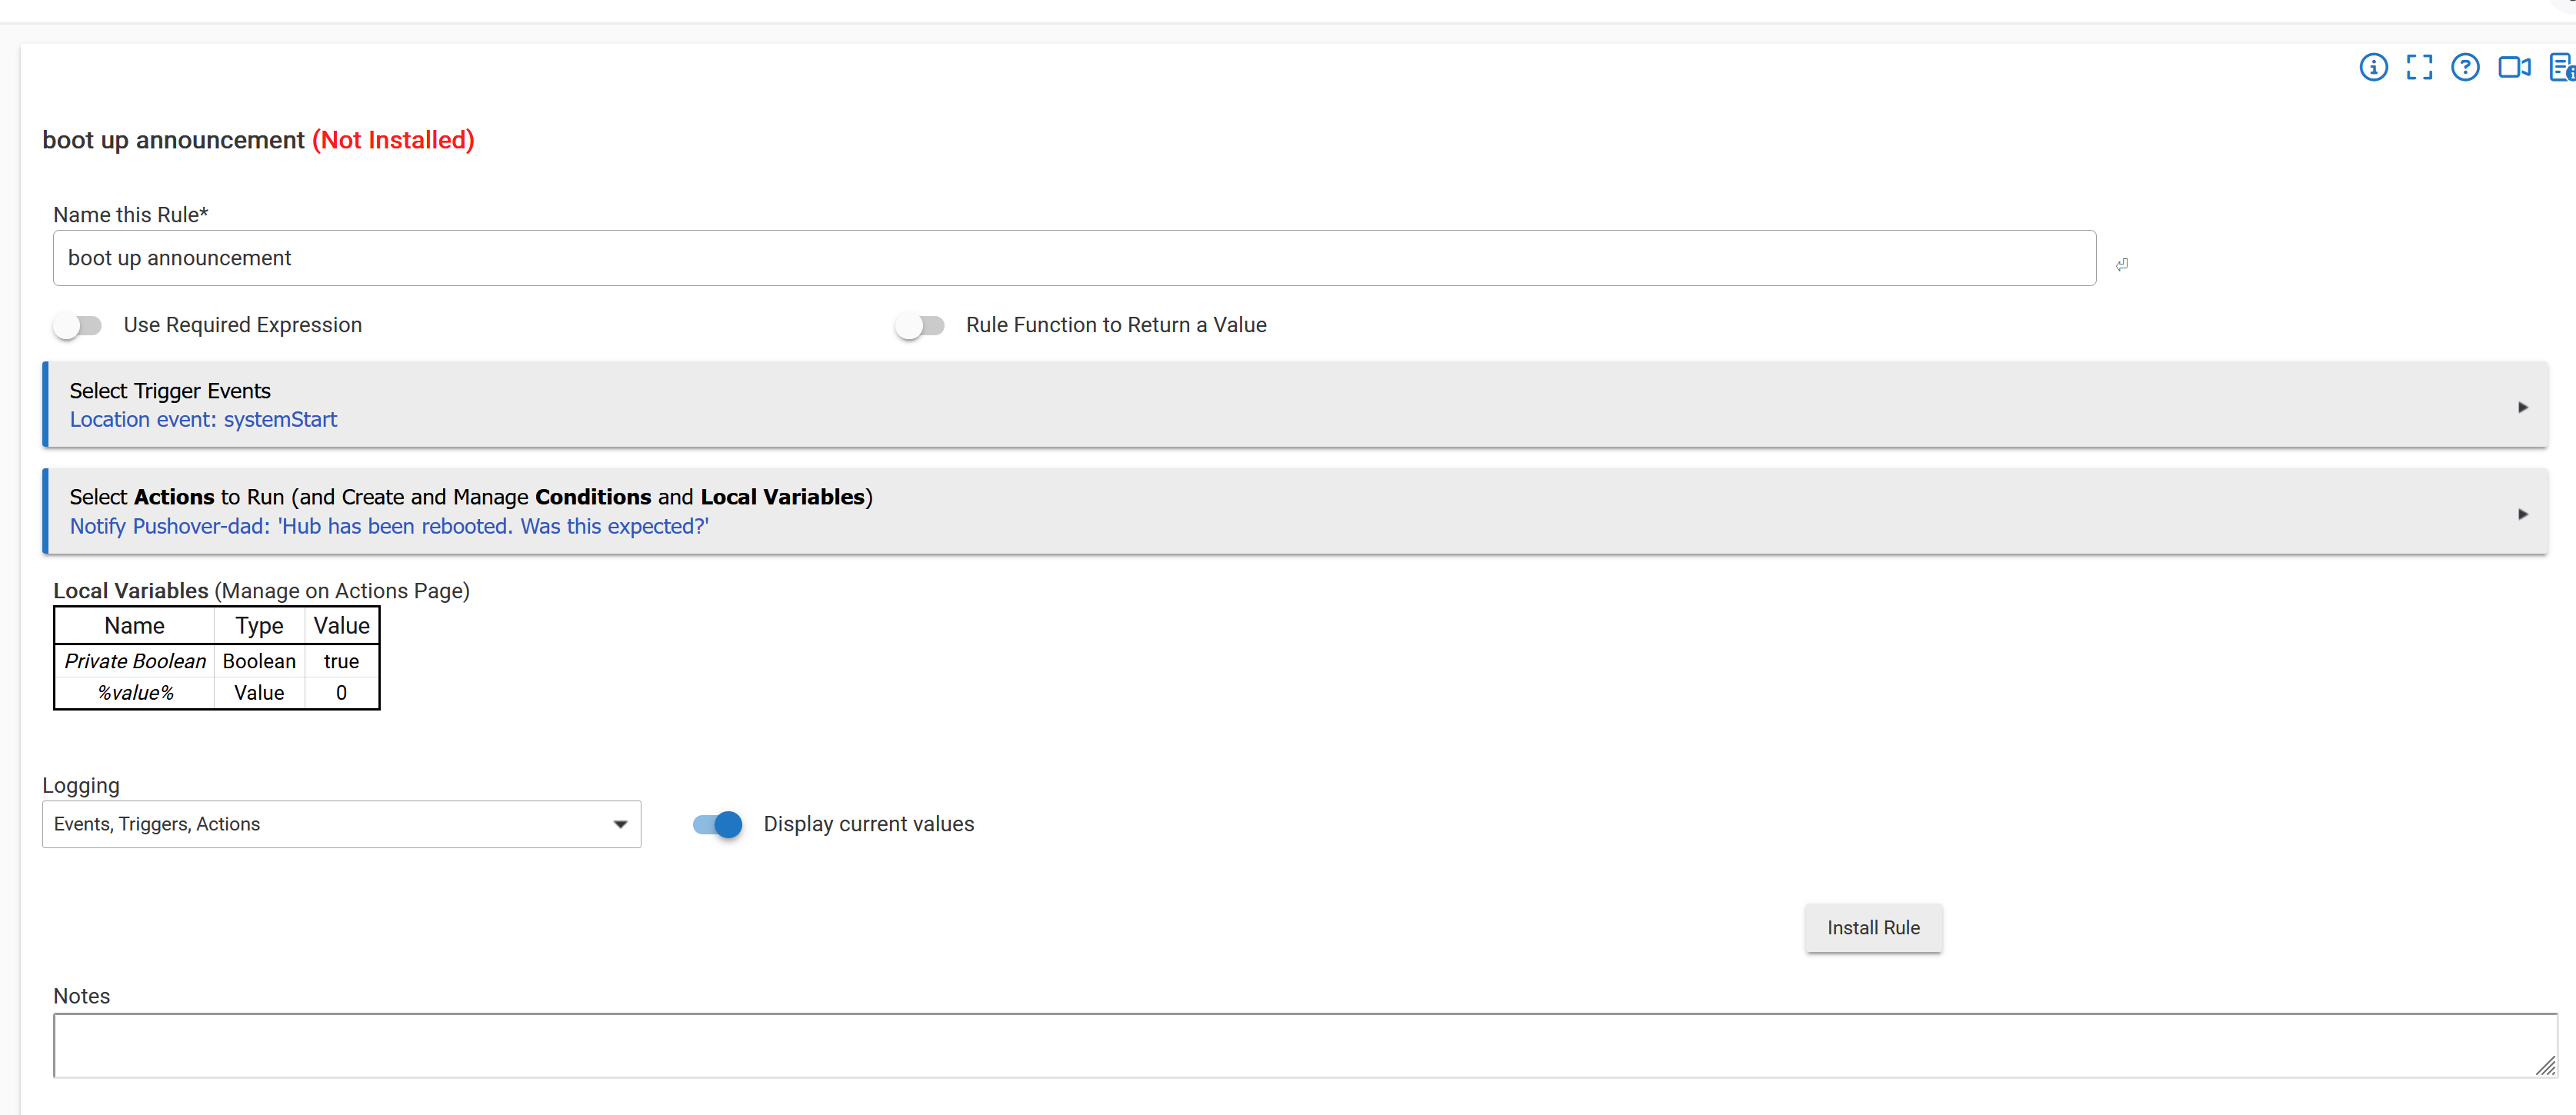Open Location event: systemStart link
This screenshot has height=1115, width=2576.
(203, 420)
